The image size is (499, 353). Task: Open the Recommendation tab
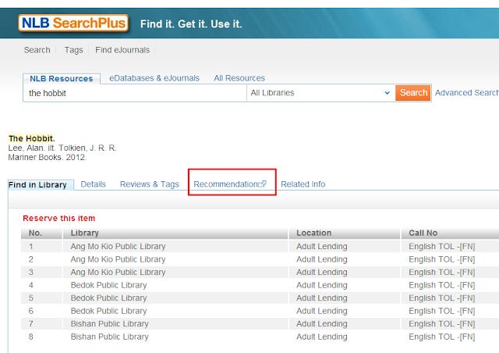[x=226, y=184]
